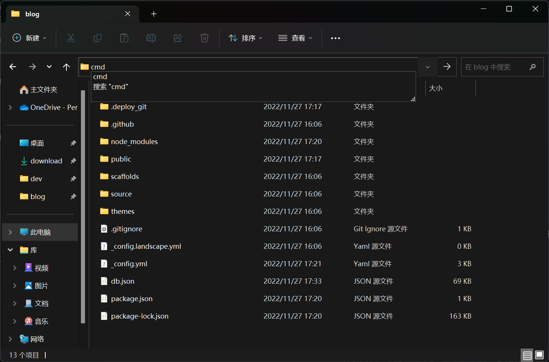Click the pin icon beside dev
The width and height of the screenshot is (549, 362).
click(73, 179)
